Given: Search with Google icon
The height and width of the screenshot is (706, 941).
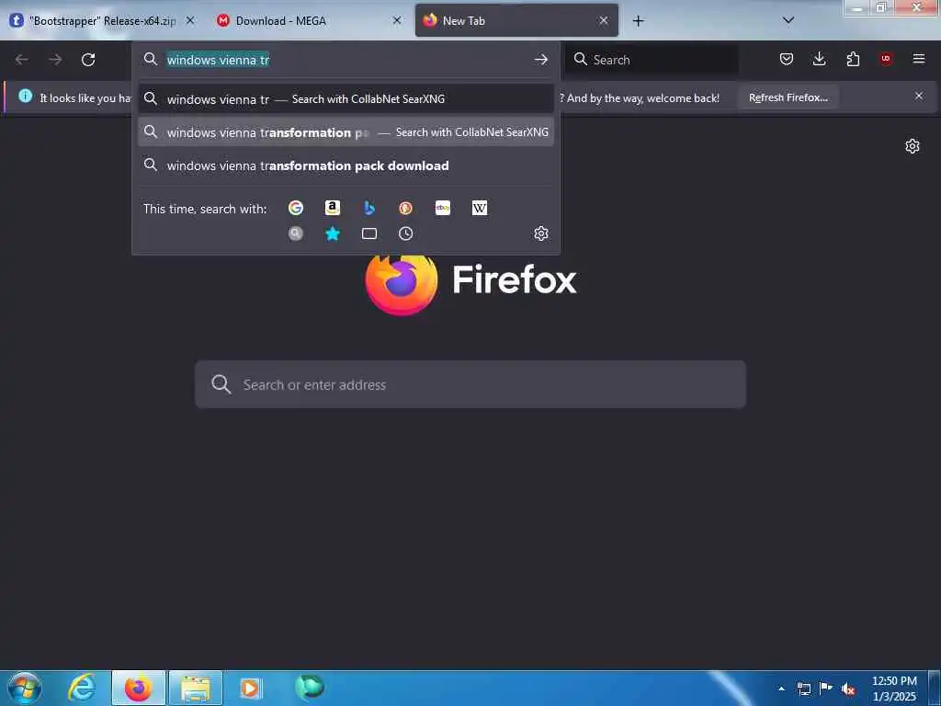Looking at the screenshot, I should (295, 208).
